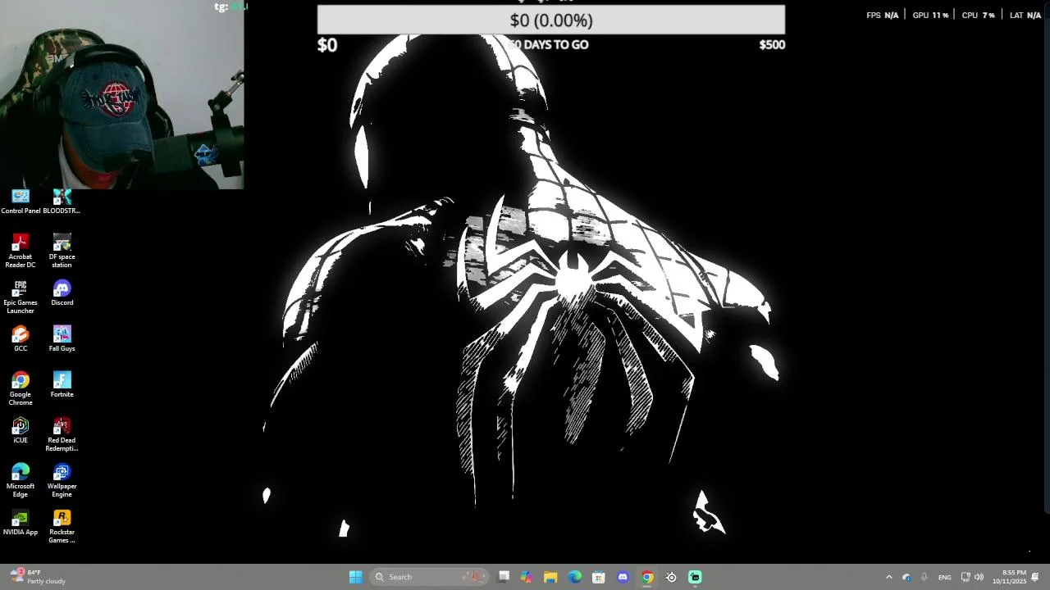Open network and volume quick settings

click(x=972, y=577)
